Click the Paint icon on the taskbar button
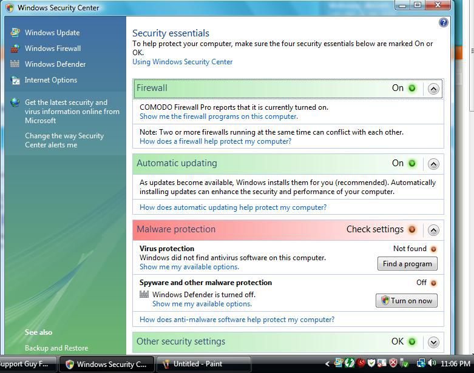The width and height of the screenshot is (474, 373). tap(166, 364)
